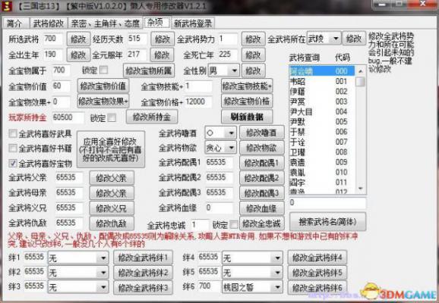Toggle 锁定 checkbox beside 玩家所持金
Image resolution: width=439 pixels, height=303 pixels.
click(112, 118)
